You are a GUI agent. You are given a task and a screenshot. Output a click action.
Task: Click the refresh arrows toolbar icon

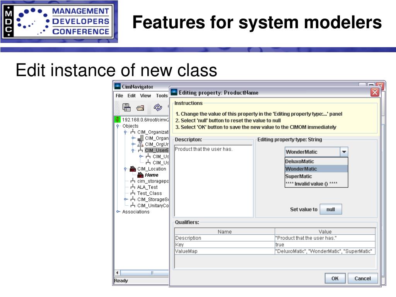tap(158, 108)
